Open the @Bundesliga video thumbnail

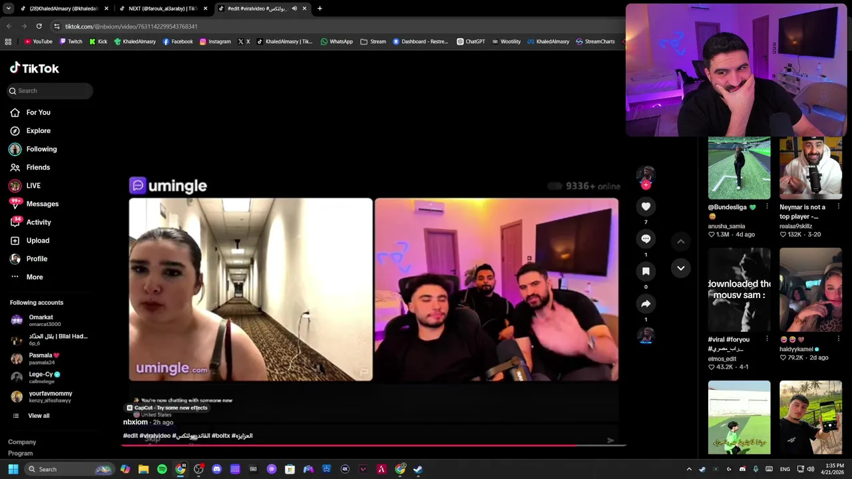point(739,168)
